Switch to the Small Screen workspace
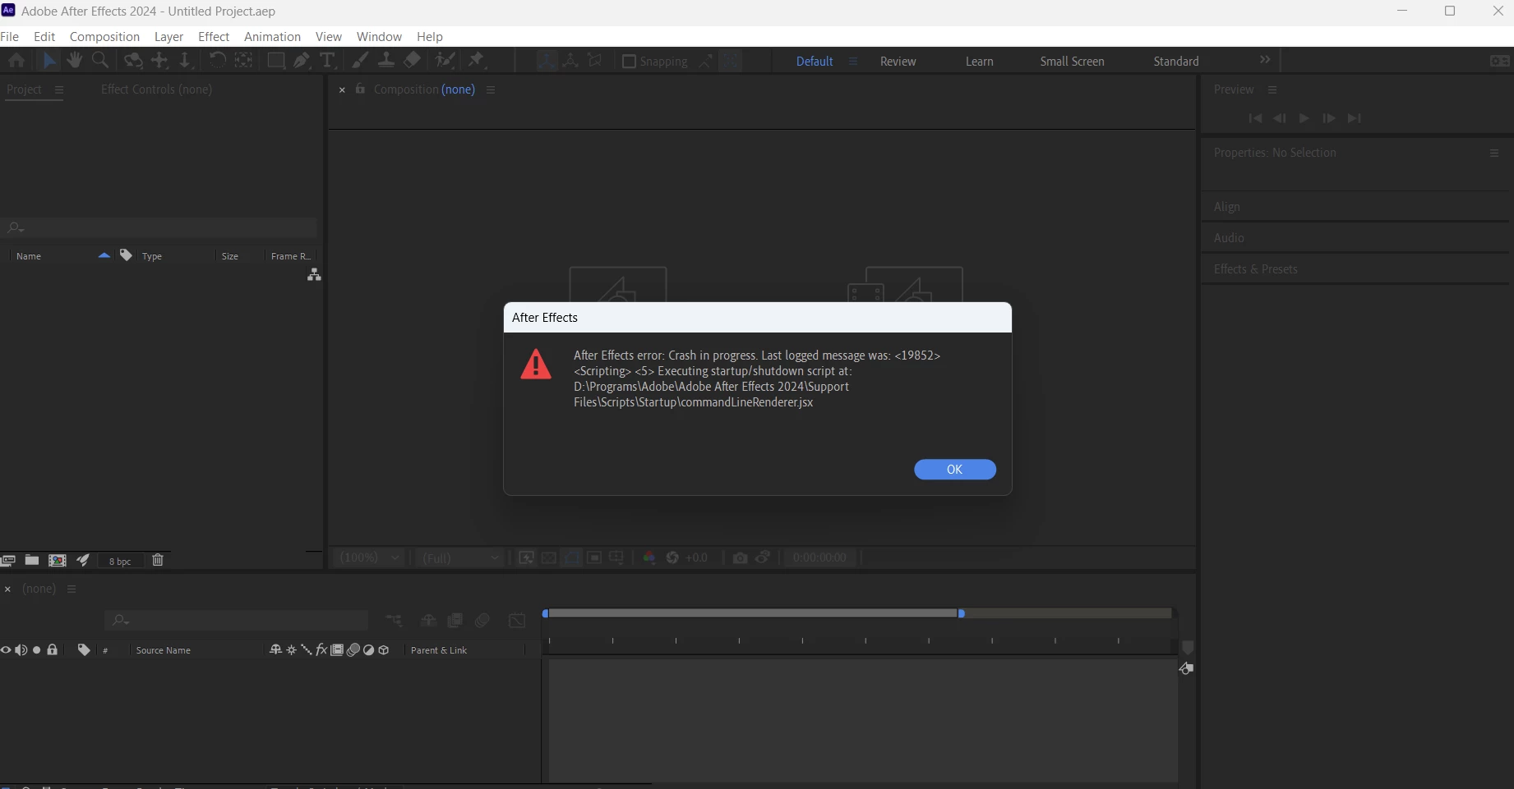Image resolution: width=1514 pixels, height=789 pixels. point(1072,62)
